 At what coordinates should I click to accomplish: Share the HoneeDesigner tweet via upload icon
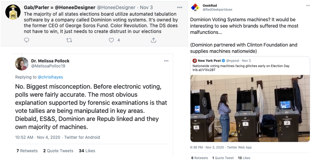[153, 40]
